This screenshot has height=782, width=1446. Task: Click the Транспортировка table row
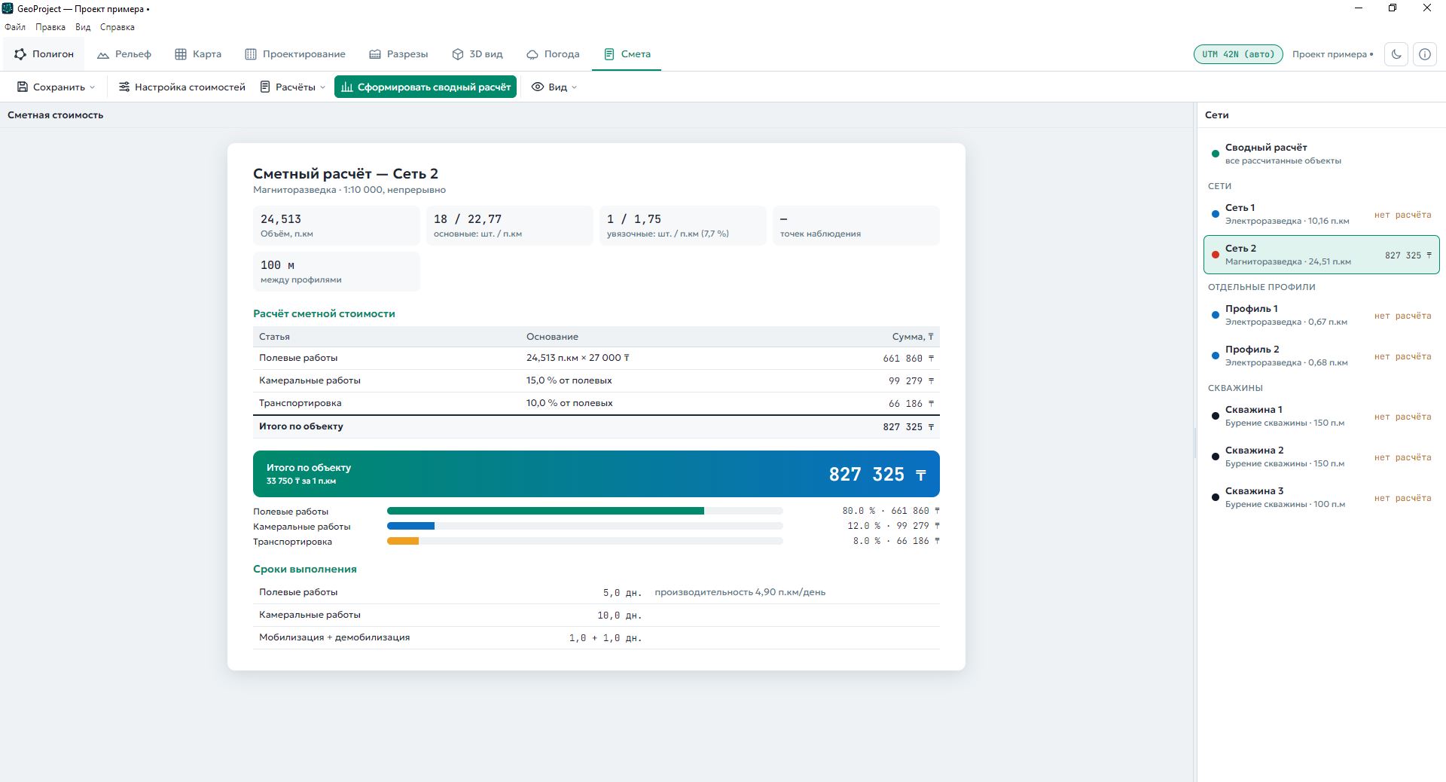pyautogui.click(x=596, y=404)
